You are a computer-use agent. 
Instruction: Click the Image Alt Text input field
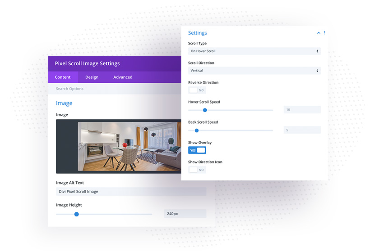pos(131,192)
